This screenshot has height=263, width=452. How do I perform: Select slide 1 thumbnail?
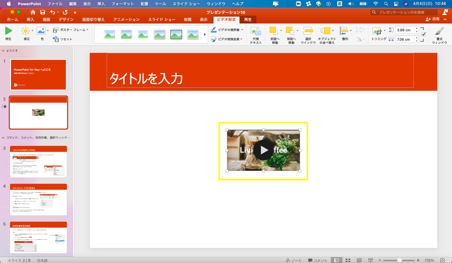click(x=38, y=75)
